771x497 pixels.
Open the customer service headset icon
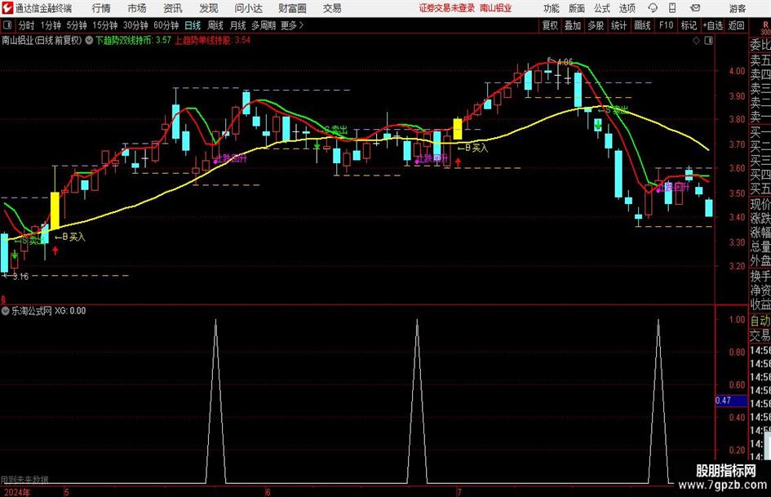(x=653, y=8)
